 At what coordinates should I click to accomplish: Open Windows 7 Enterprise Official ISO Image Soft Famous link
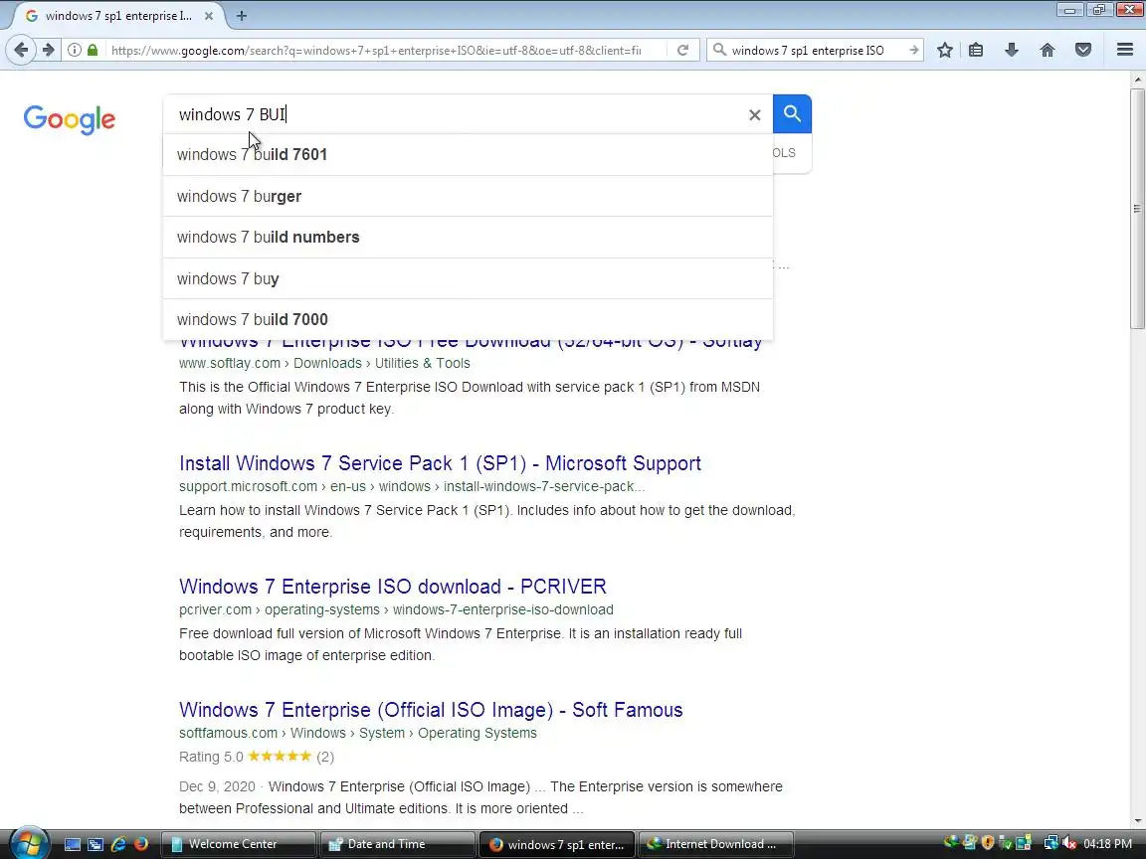[x=431, y=710]
